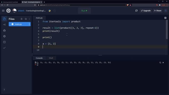Switch to the Shell tab
The image size is (169, 95).
click(51, 58)
